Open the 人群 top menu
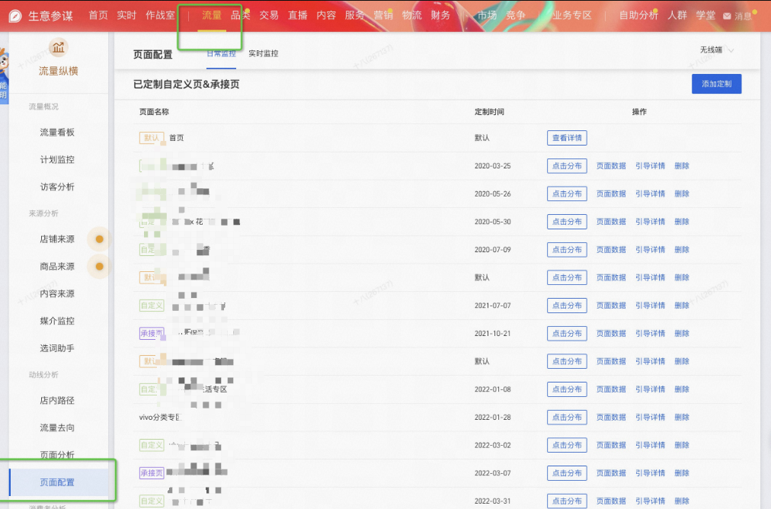 click(677, 15)
